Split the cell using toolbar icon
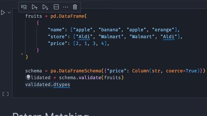This screenshot has width=207, height=116. click(56, 7)
